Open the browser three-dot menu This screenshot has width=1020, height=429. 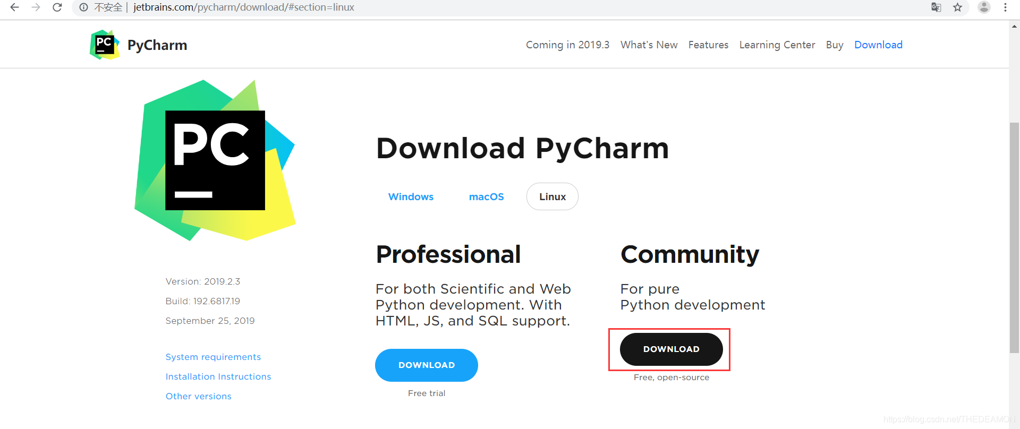click(x=1005, y=7)
